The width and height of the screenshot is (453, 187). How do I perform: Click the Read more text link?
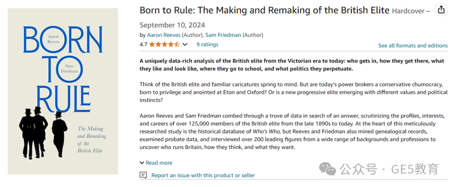(x=159, y=163)
